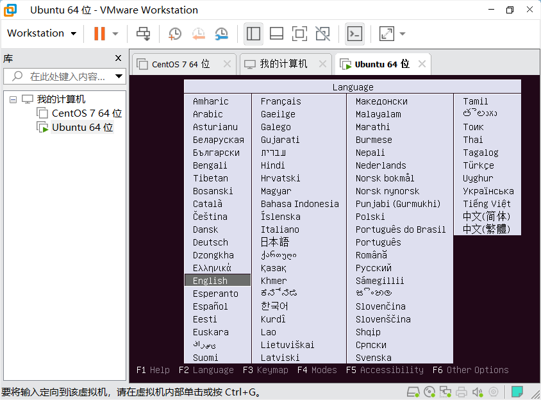The height and width of the screenshot is (400, 541).
Task: Toggle Unity mode icon
Action: pos(322,34)
